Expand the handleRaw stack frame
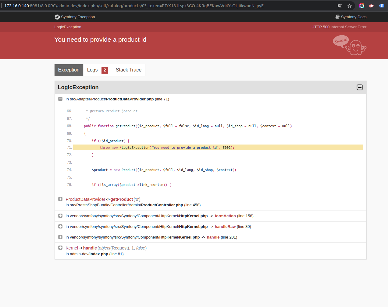The width and height of the screenshot is (388, 307). click(60, 226)
